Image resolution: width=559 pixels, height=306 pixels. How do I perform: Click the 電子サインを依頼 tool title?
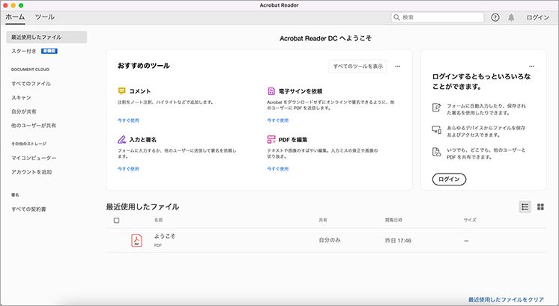click(x=300, y=91)
